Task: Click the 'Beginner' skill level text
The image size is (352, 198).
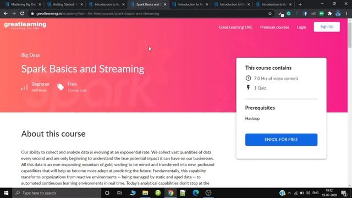Action: [x=40, y=84]
